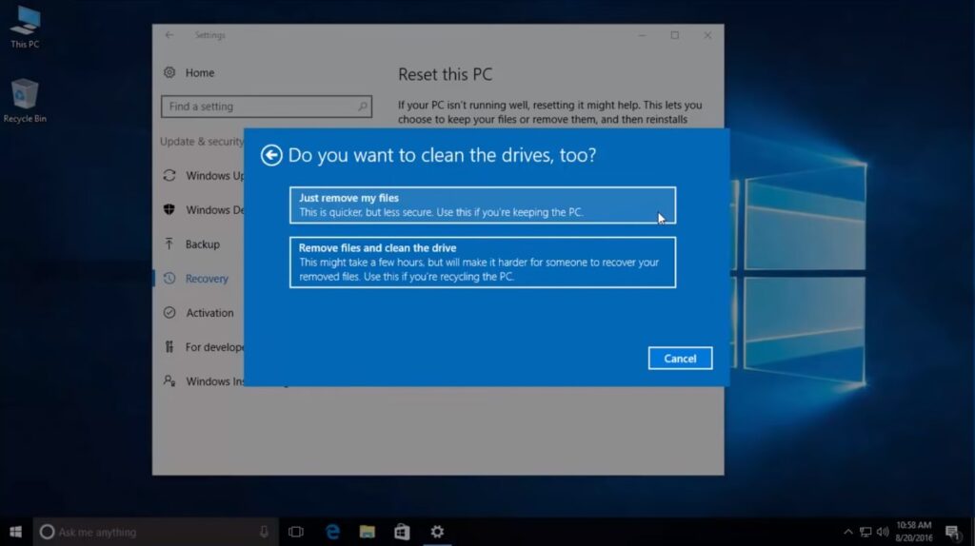975x546 pixels.
Task: Cancel the reset dialog
Action: point(680,359)
